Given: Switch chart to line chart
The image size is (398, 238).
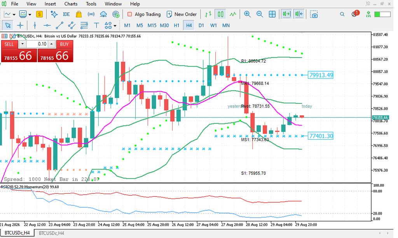Looking at the screenshot, I should tap(233, 14).
